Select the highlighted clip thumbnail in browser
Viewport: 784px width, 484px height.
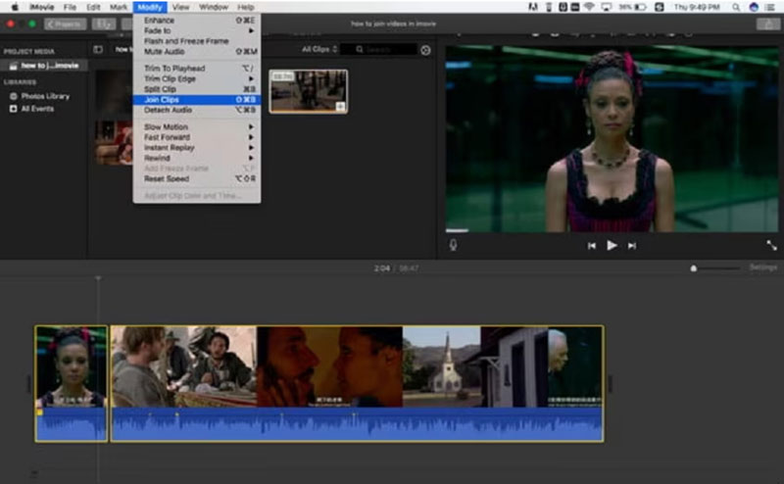pyautogui.click(x=308, y=91)
